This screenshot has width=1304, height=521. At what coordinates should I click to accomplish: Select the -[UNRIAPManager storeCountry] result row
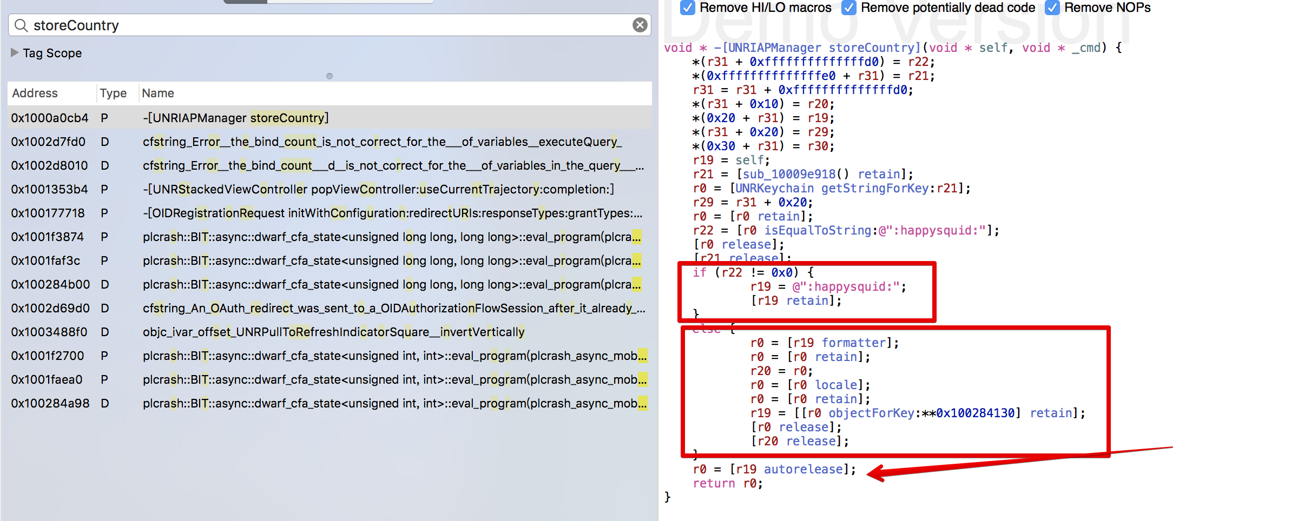[x=235, y=118]
